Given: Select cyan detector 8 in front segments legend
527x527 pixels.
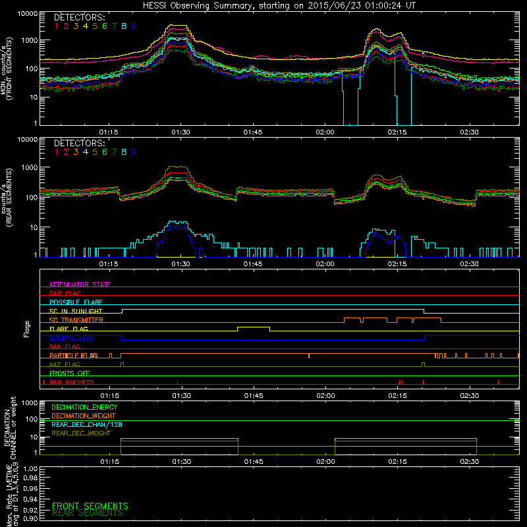Looking at the screenshot, I should pos(124,26).
